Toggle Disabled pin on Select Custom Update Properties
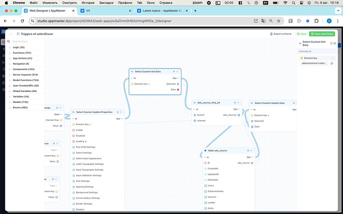The height and width of the screenshot is (214, 343). point(74,136)
